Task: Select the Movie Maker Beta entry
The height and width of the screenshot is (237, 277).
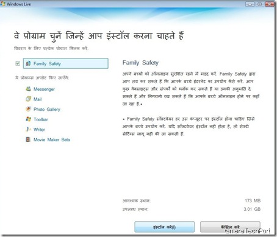Action: pyautogui.click(x=52, y=140)
